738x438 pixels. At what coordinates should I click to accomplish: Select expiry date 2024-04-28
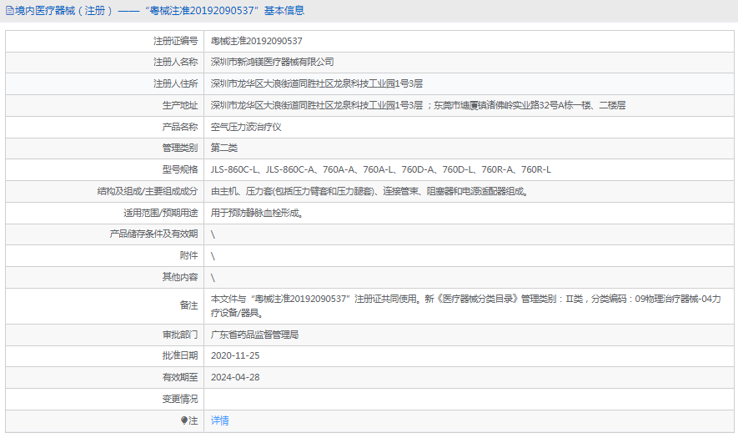[x=235, y=377]
